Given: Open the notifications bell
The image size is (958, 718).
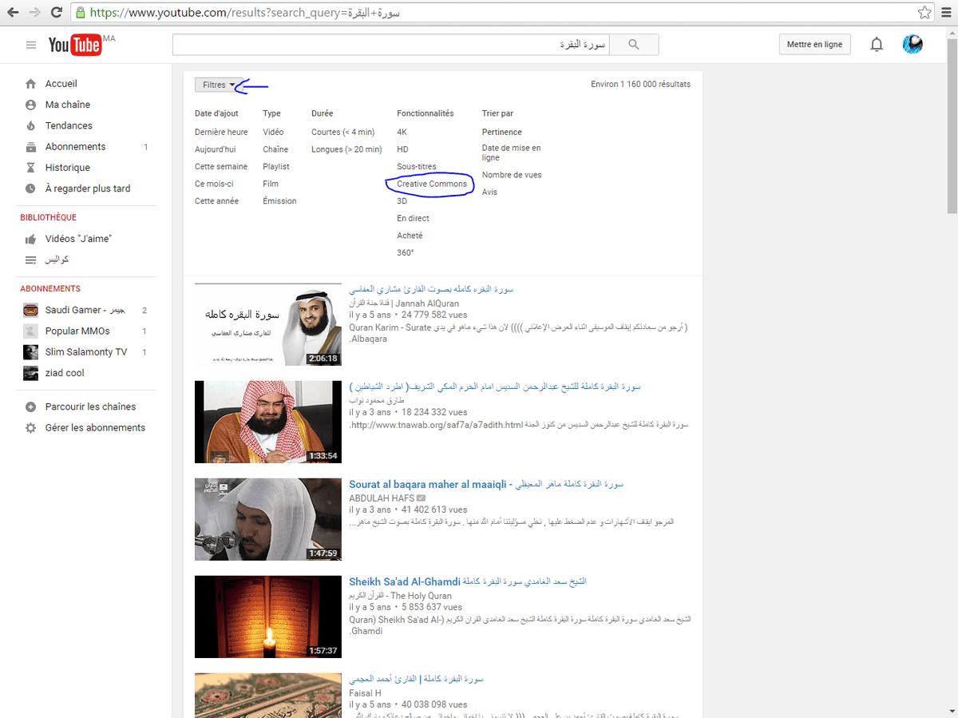Looking at the screenshot, I should pyautogui.click(x=877, y=45).
